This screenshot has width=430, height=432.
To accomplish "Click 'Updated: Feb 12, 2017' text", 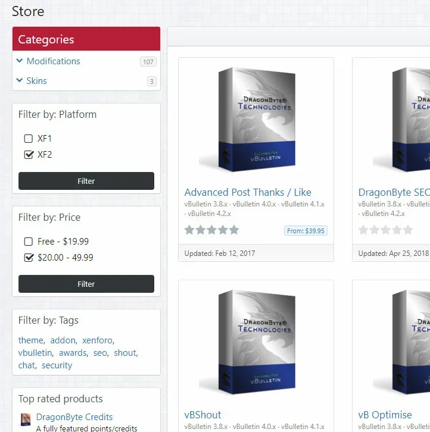I will (x=220, y=253).
